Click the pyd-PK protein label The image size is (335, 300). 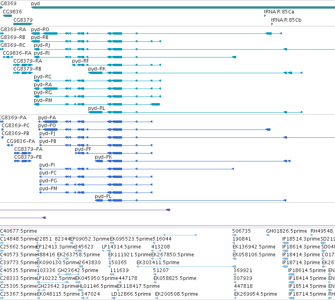pos(104,157)
